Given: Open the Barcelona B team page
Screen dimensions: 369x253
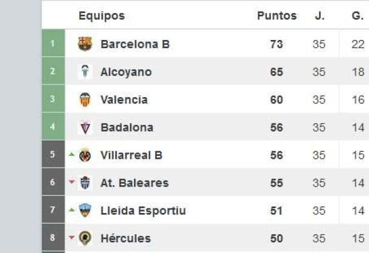Looking at the screenshot, I should pos(135,44).
